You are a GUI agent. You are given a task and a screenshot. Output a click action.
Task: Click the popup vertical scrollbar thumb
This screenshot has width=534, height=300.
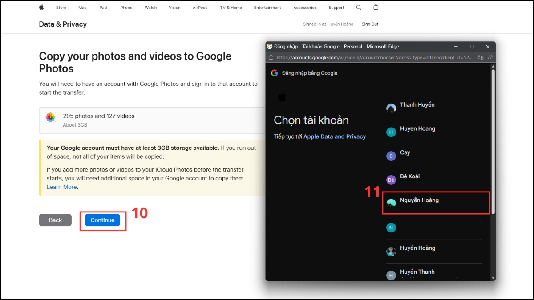[x=493, y=141]
